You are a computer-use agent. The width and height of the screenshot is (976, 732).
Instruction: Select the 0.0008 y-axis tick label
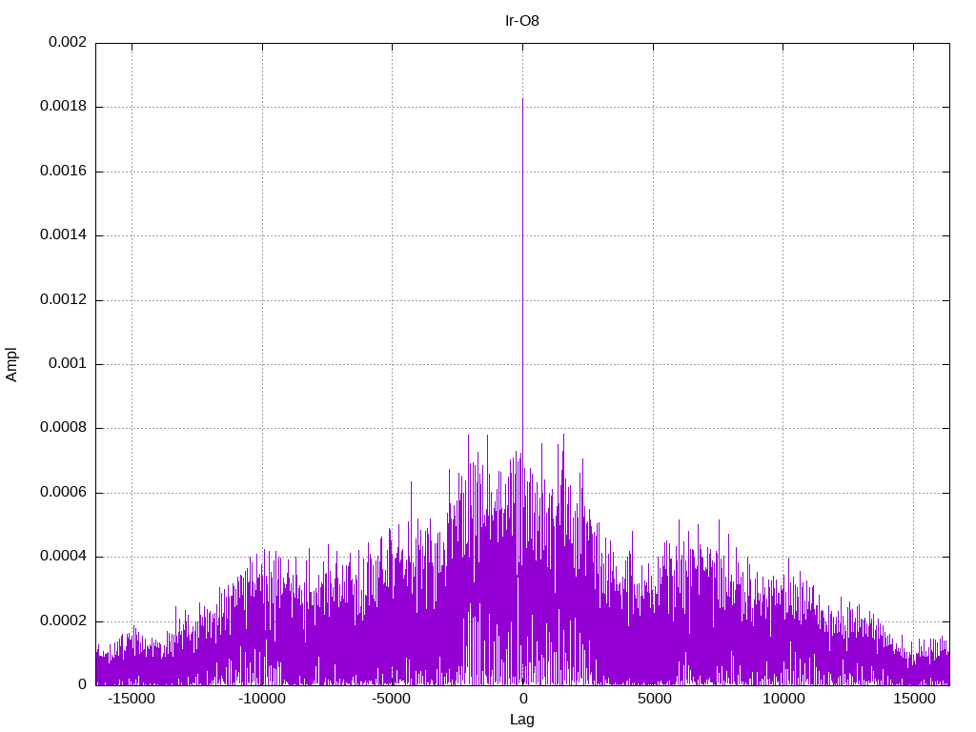click(x=63, y=428)
